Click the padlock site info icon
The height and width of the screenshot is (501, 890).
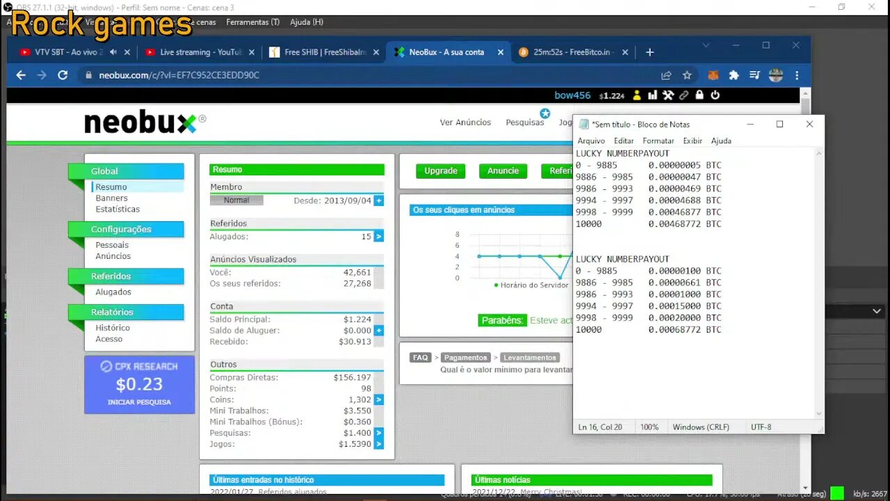(88, 75)
